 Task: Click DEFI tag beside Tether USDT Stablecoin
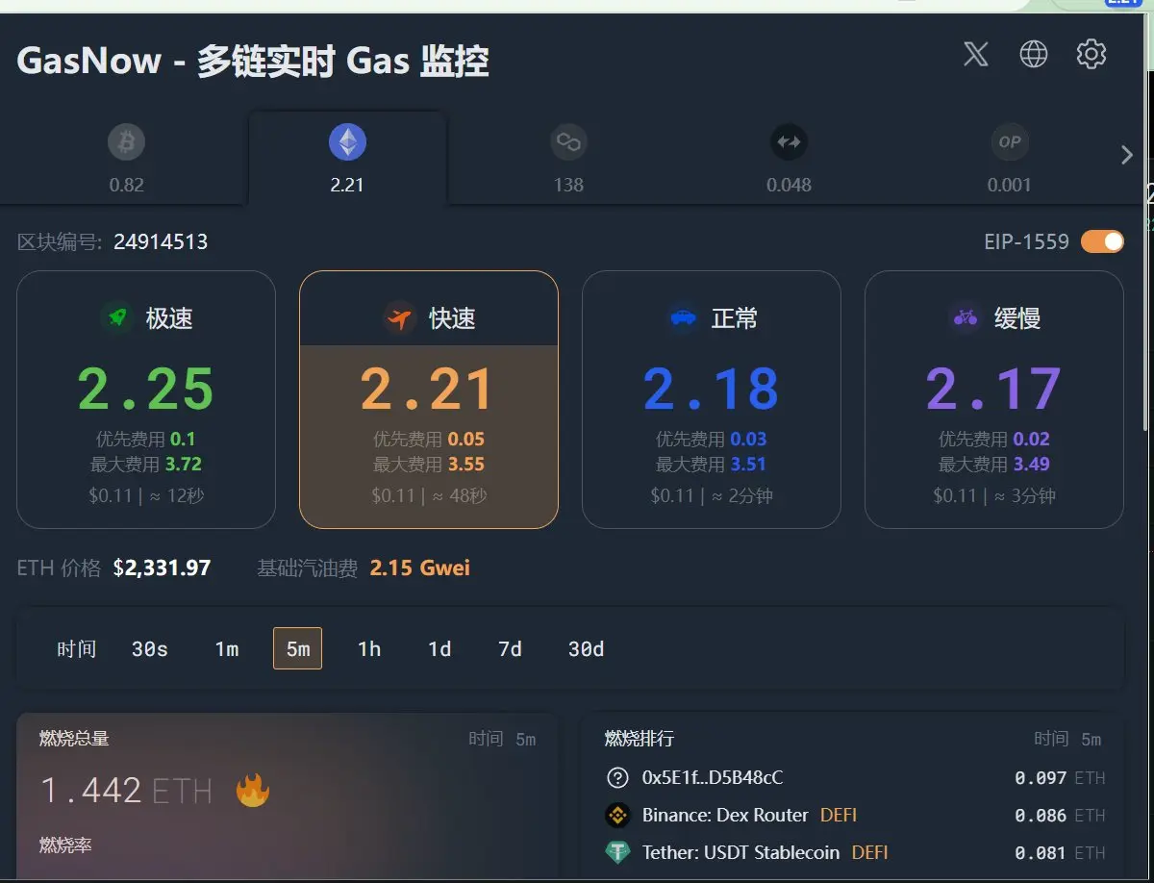pyautogui.click(x=869, y=852)
